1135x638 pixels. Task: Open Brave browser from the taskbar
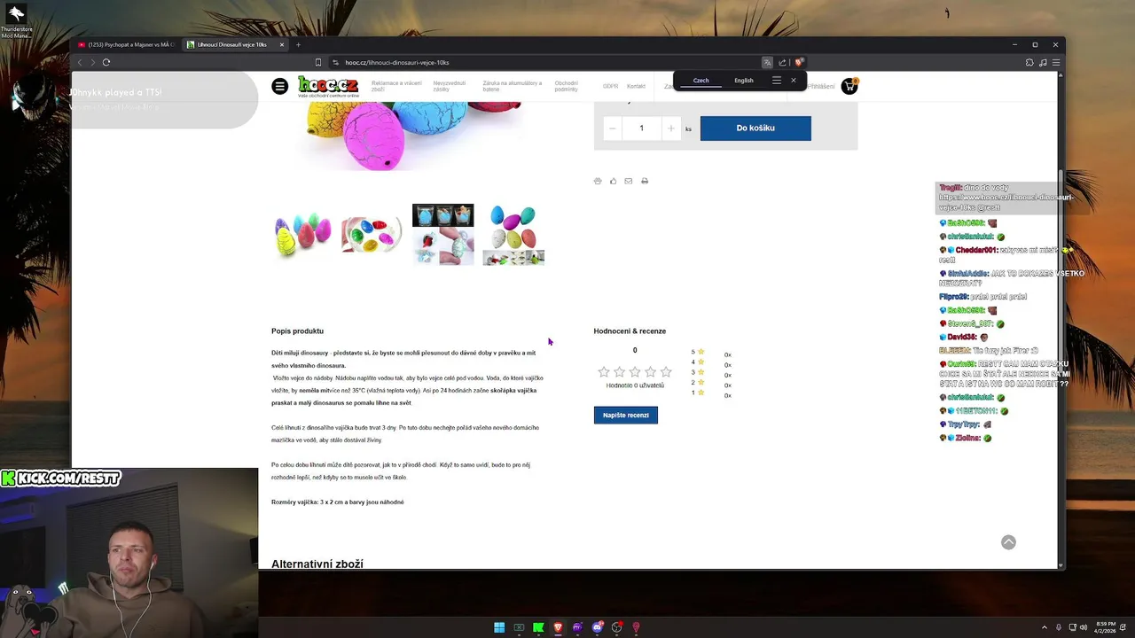(x=558, y=627)
